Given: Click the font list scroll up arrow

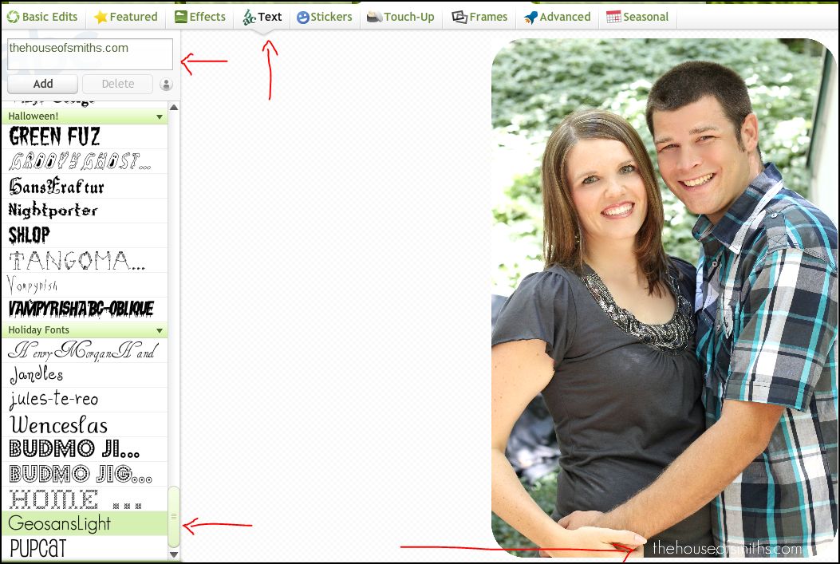Looking at the screenshot, I should [174, 107].
